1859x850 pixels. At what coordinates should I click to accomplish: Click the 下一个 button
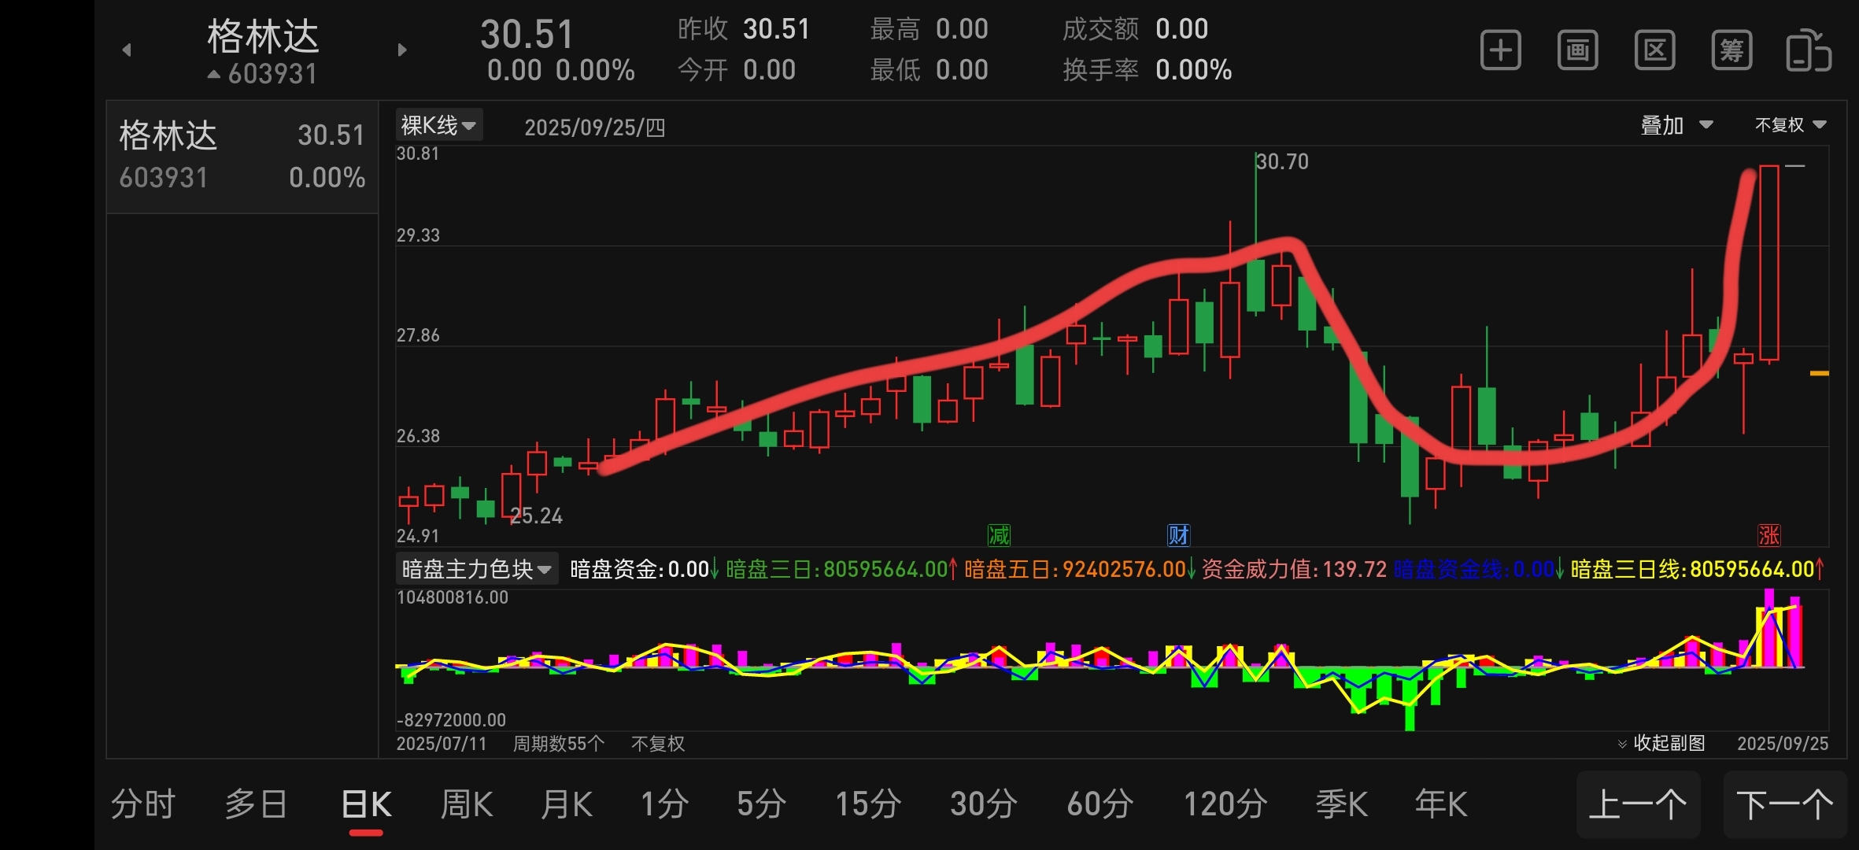pyautogui.click(x=1784, y=804)
